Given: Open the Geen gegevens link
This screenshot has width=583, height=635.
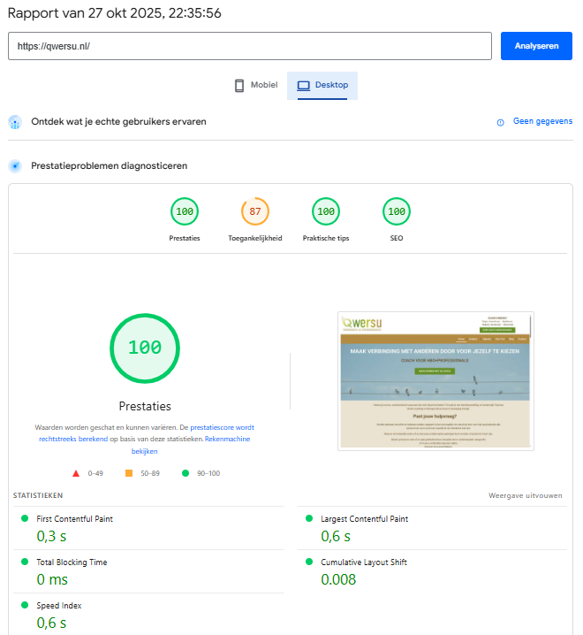Looking at the screenshot, I should point(542,122).
